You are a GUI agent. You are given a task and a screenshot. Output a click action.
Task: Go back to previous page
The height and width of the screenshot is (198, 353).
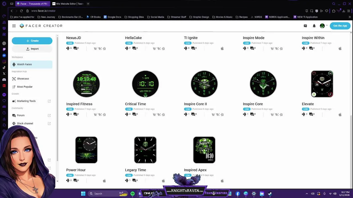(x=11, y=11)
